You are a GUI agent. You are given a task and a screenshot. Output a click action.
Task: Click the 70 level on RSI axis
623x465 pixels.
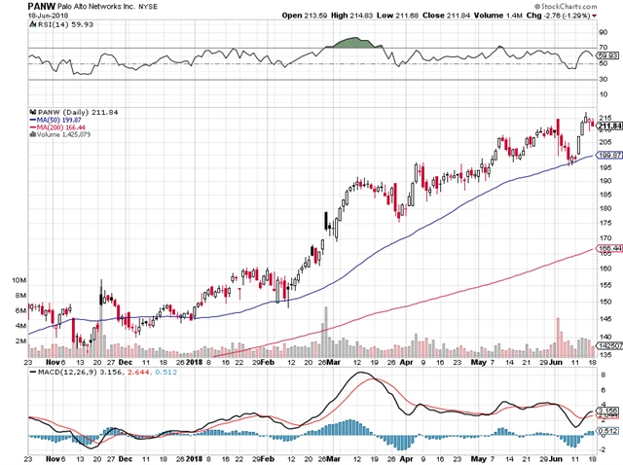[604, 48]
